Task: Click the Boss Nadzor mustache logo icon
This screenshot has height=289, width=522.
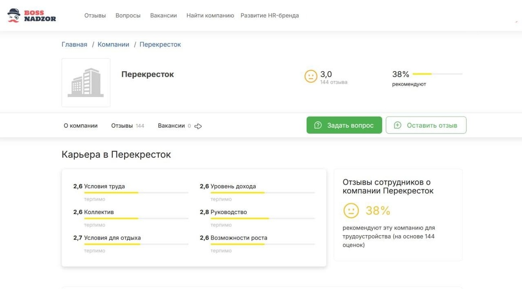Action: [15, 14]
